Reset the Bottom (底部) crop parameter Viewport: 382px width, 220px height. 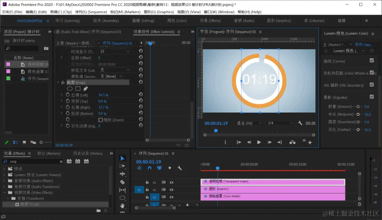(x=140, y=113)
